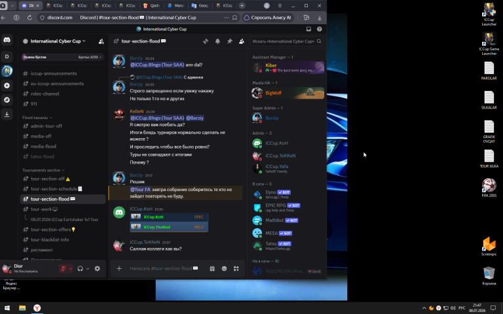Image resolution: width=503 pixels, height=314 pixels.
Task: Open ICCup Launcher desktop shortcut
Action: pos(489,14)
